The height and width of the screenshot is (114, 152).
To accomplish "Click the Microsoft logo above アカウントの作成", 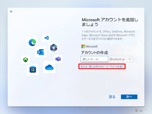I will click(89, 47).
